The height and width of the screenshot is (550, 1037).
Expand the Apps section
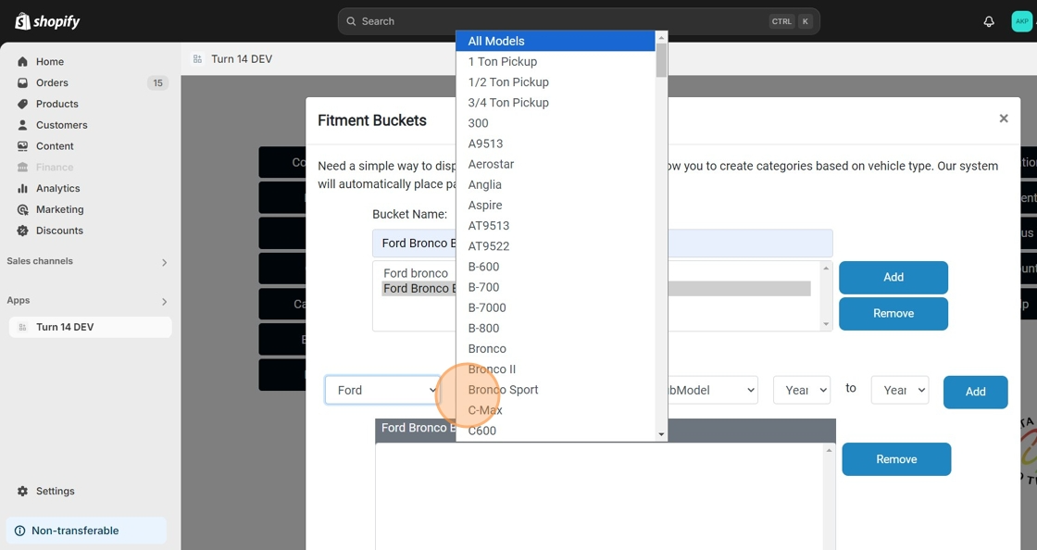[164, 302]
